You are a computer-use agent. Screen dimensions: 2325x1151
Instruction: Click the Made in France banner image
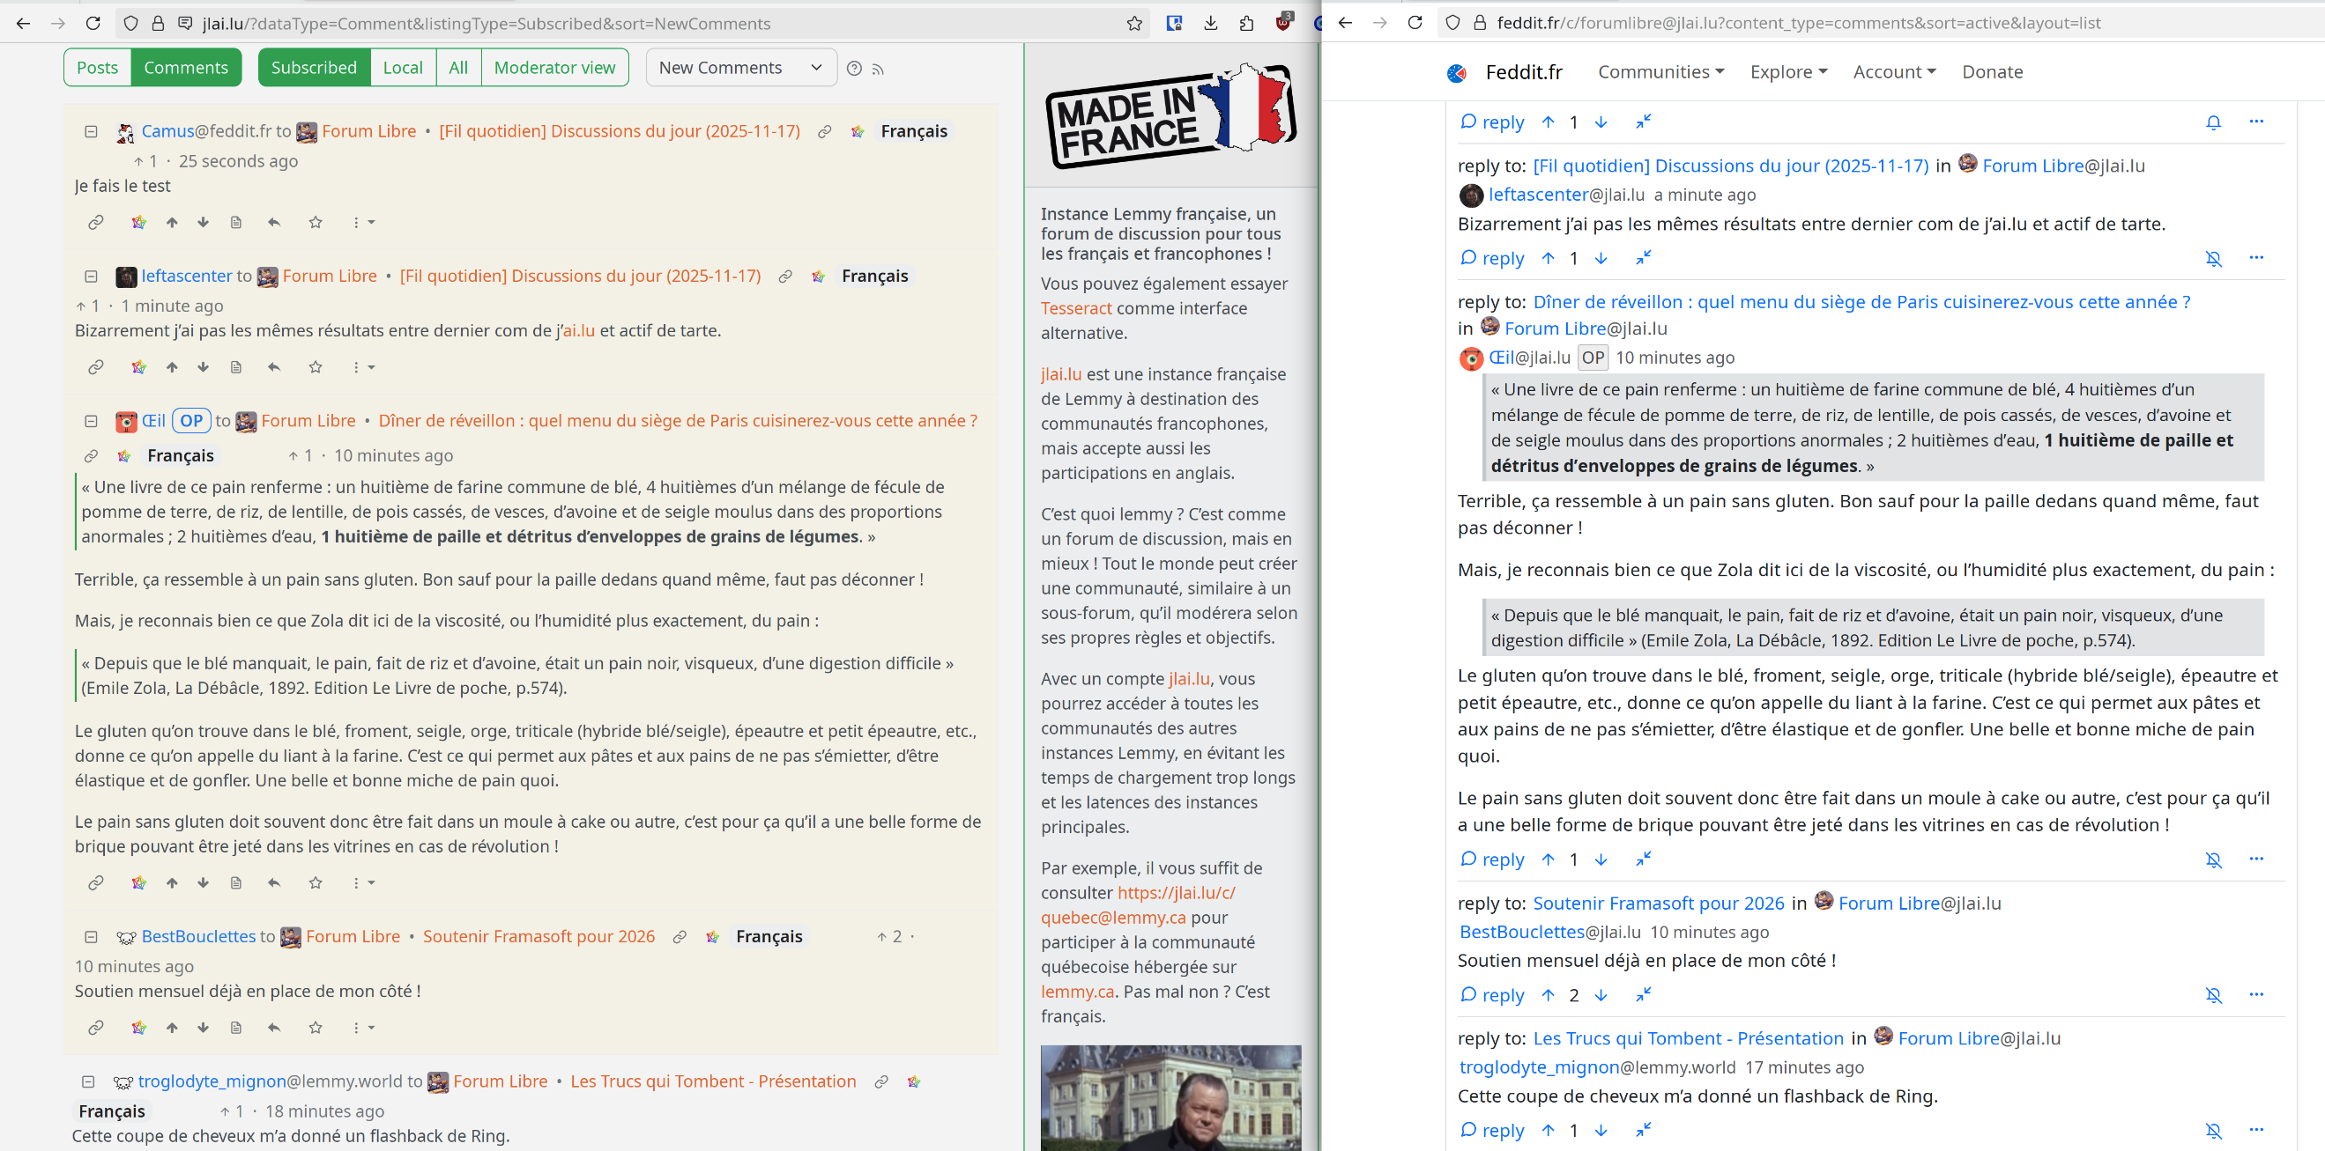point(1170,115)
